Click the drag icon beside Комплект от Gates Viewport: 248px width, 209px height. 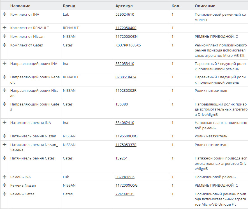tap(4, 45)
